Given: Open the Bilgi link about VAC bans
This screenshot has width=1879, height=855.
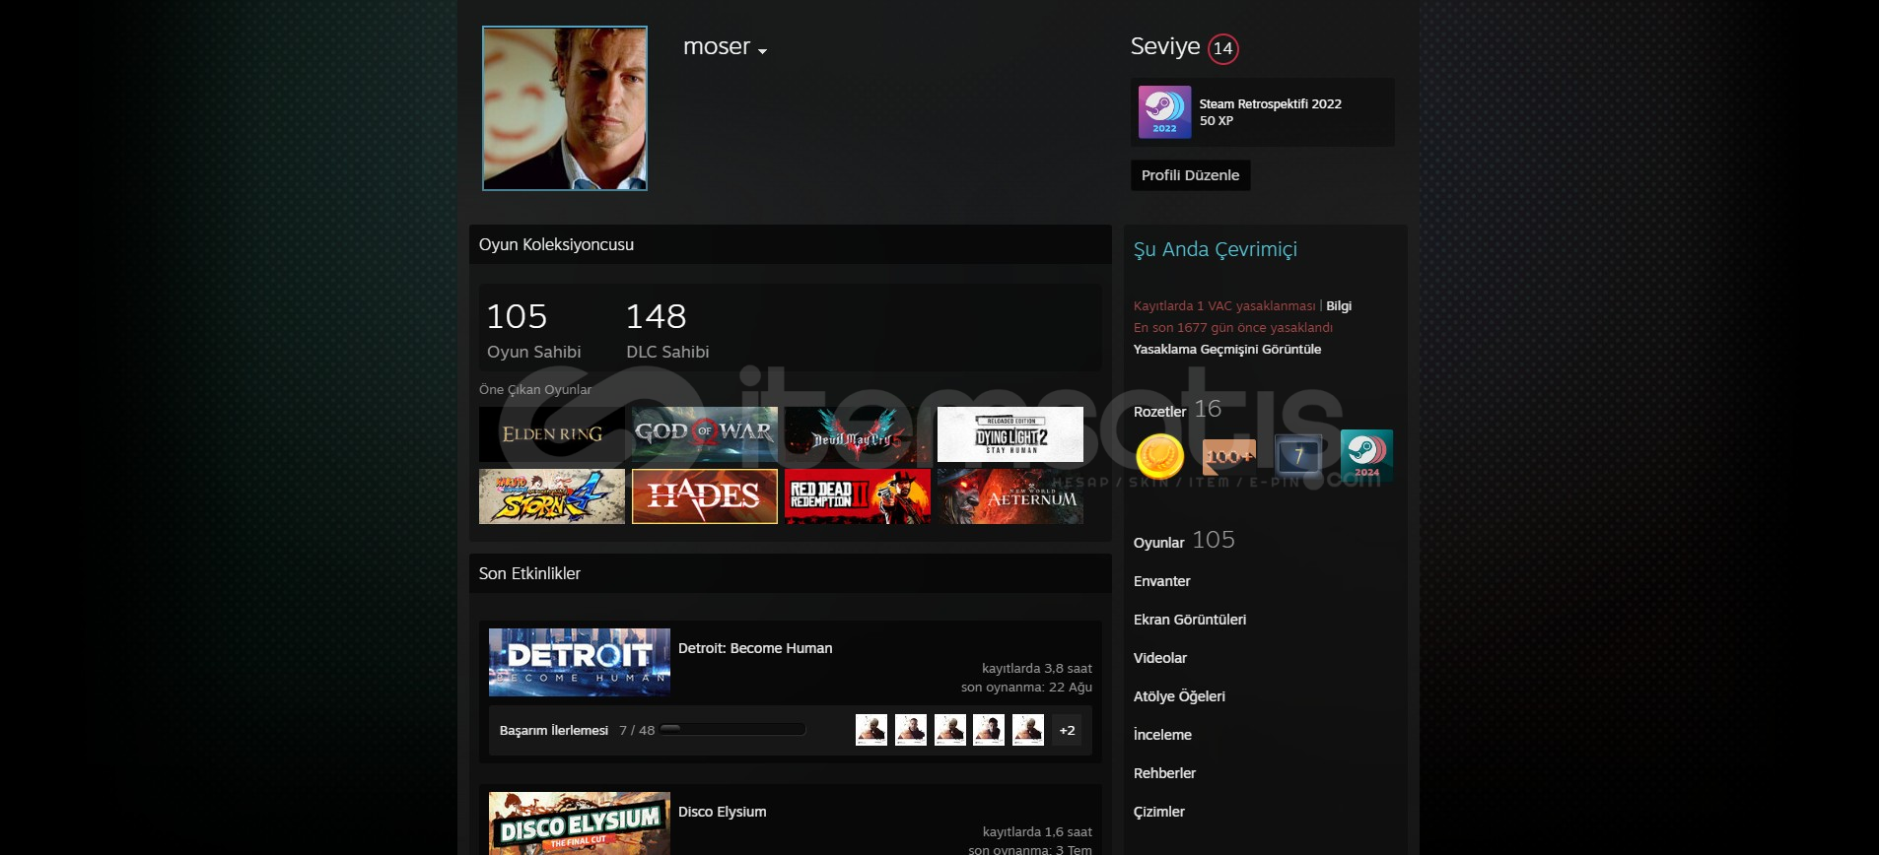Looking at the screenshot, I should pyautogui.click(x=1339, y=306).
